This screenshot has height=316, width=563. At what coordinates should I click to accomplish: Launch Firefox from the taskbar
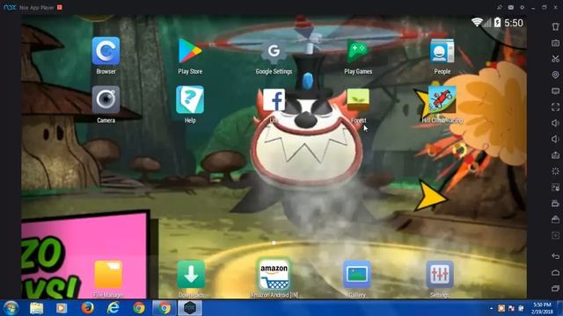click(87, 308)
